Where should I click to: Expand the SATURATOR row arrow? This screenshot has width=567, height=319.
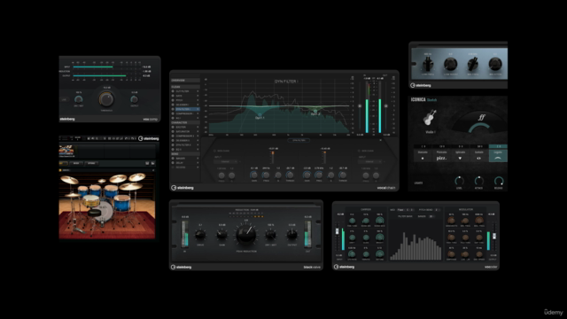click(x=198, y=131)
